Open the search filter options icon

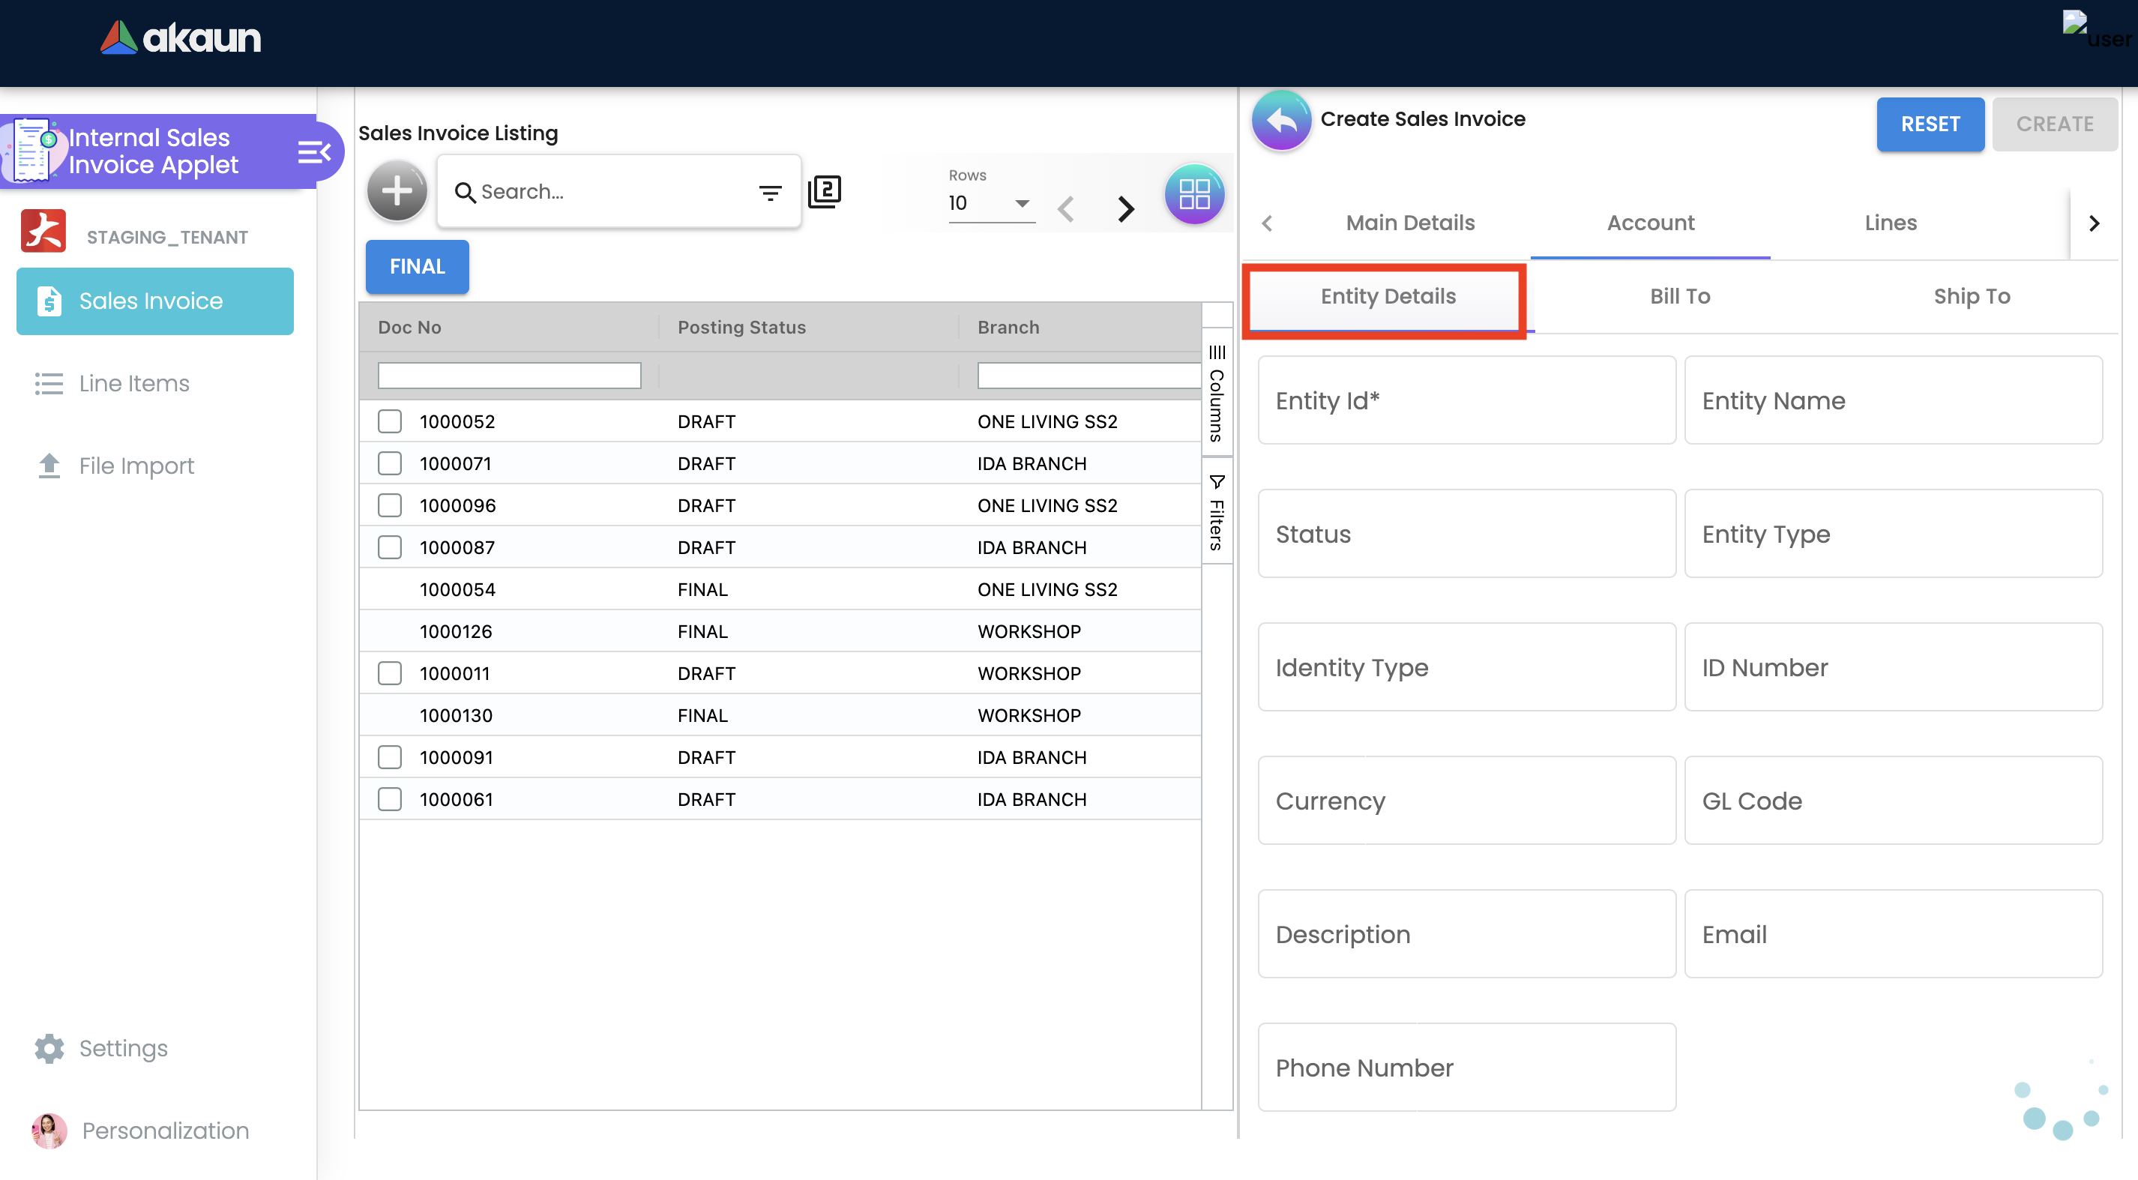coord(769,193)
